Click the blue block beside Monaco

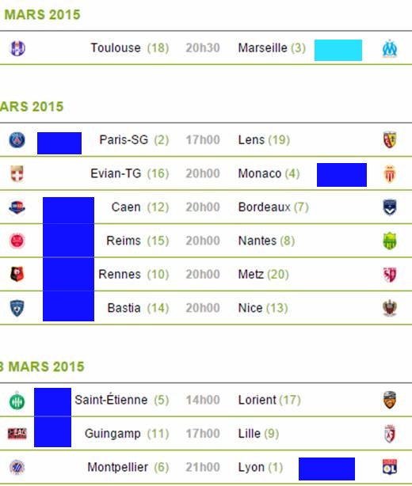pyautogui.click(x=341, y=175)
